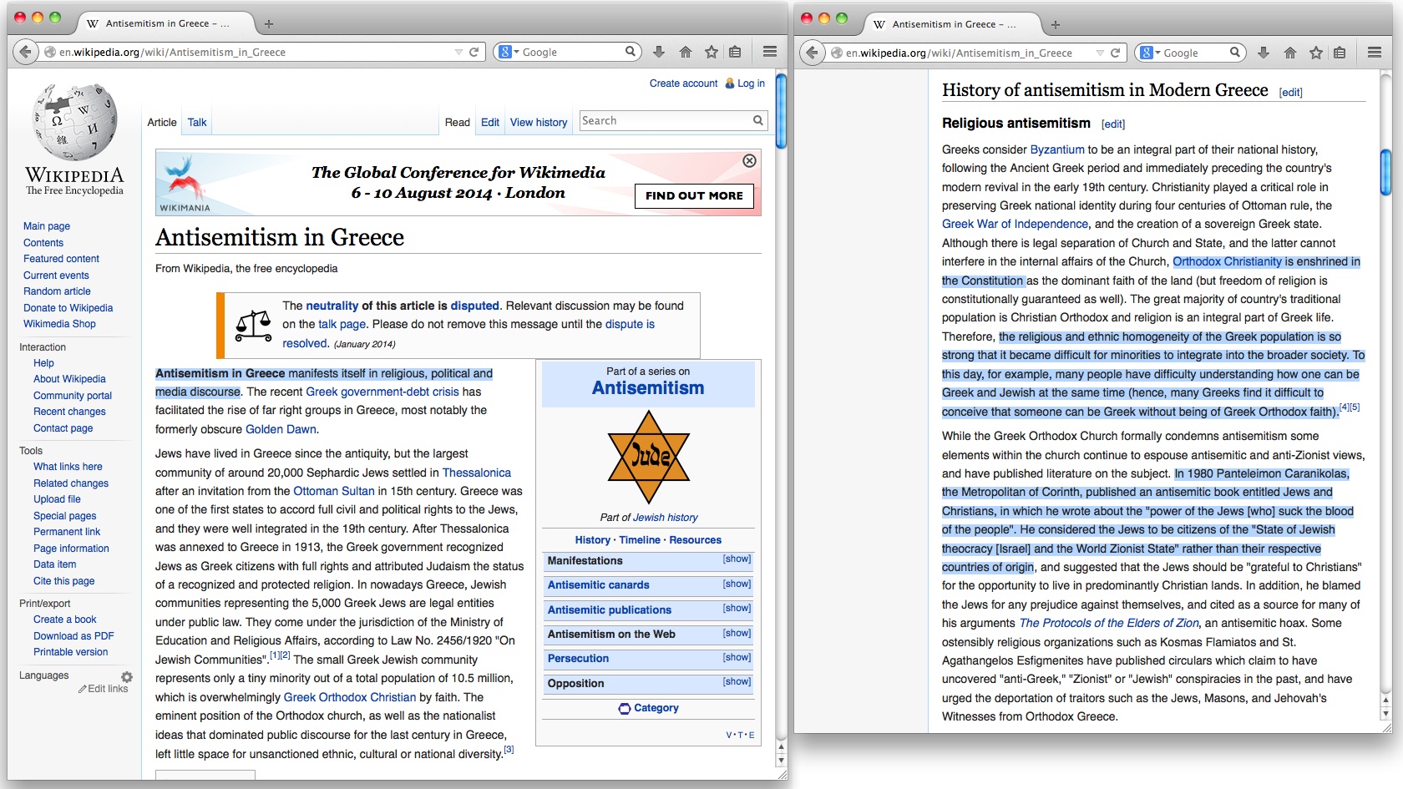Screen dimensions: 1403x789
Task: Expand the Opposition section with show
Action: point(737,681)
